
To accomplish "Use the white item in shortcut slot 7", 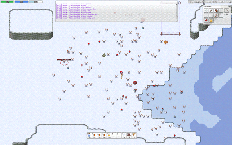I will click(124, 135).
